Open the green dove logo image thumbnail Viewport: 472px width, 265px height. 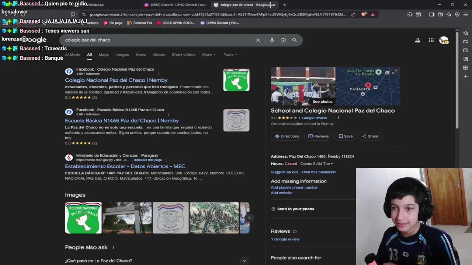[83, 218]
